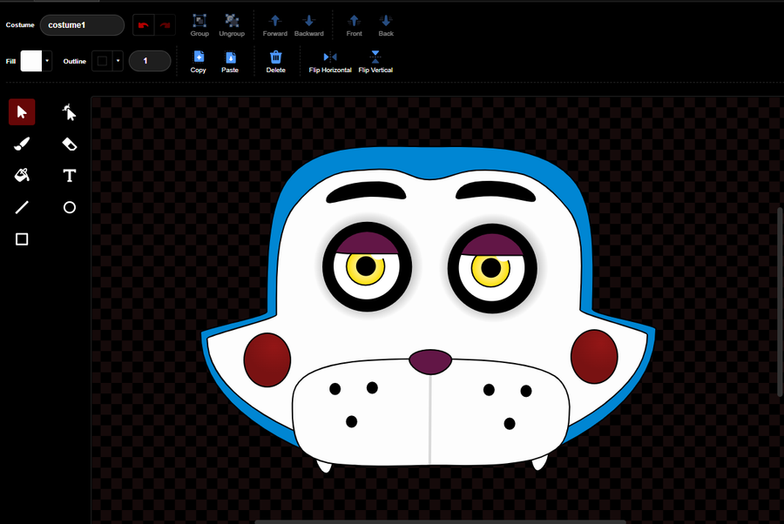This screenshot has width=784, height=524.
Task: Select the Line tool
Action: pos(22,207)
